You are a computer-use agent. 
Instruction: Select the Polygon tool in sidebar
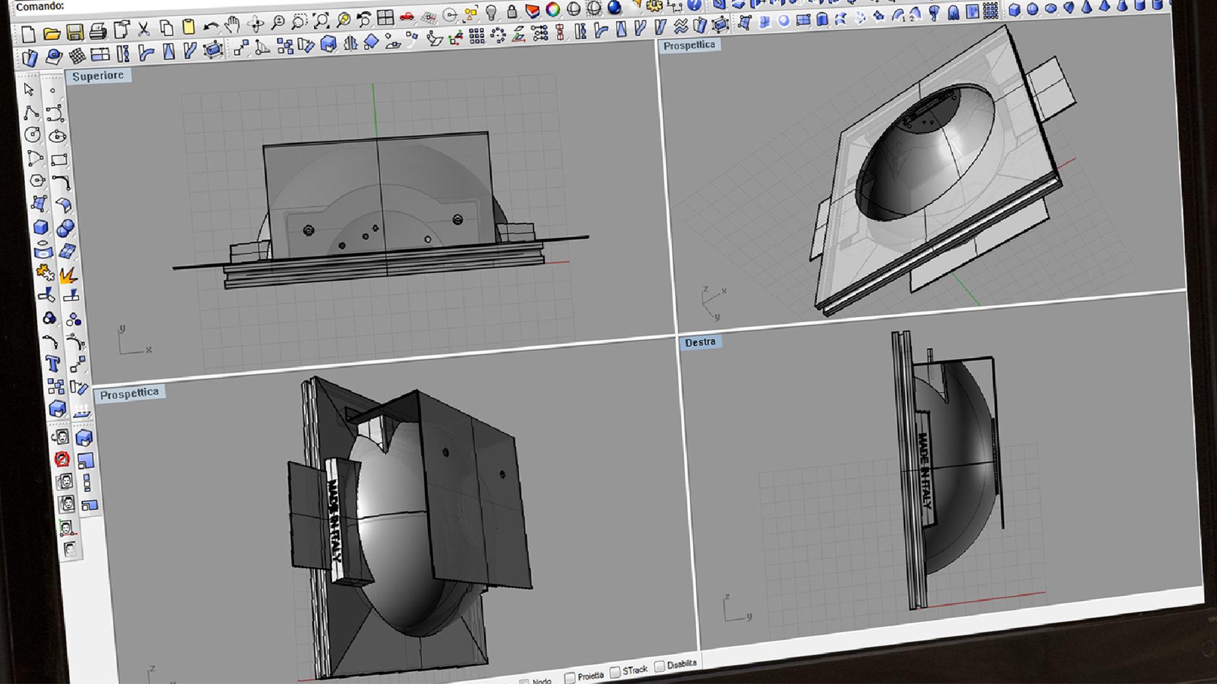click(37, 181)
